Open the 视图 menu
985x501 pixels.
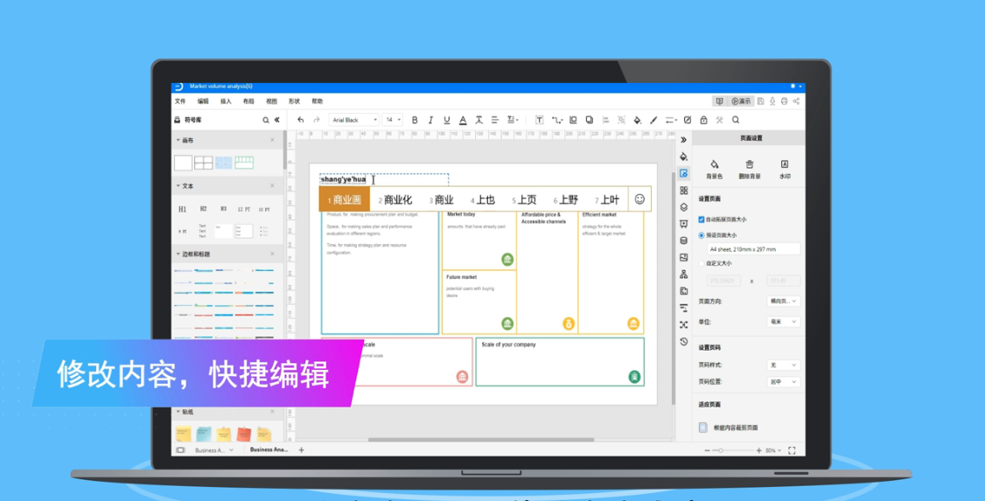pos(271,101)
